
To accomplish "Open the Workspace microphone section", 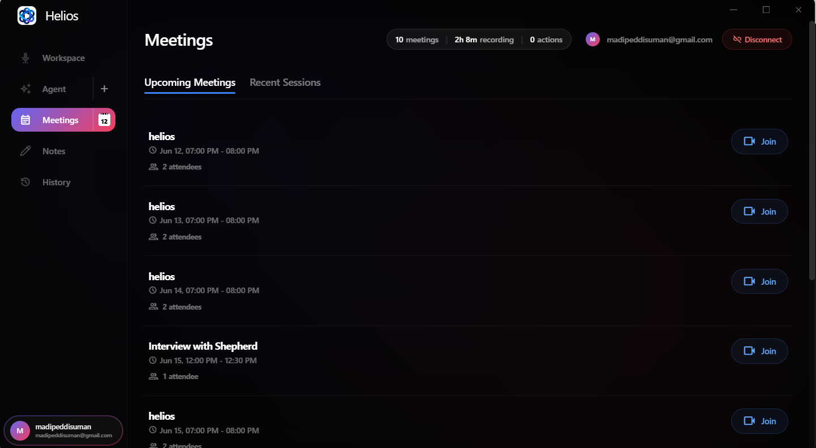I will (53, 58).
